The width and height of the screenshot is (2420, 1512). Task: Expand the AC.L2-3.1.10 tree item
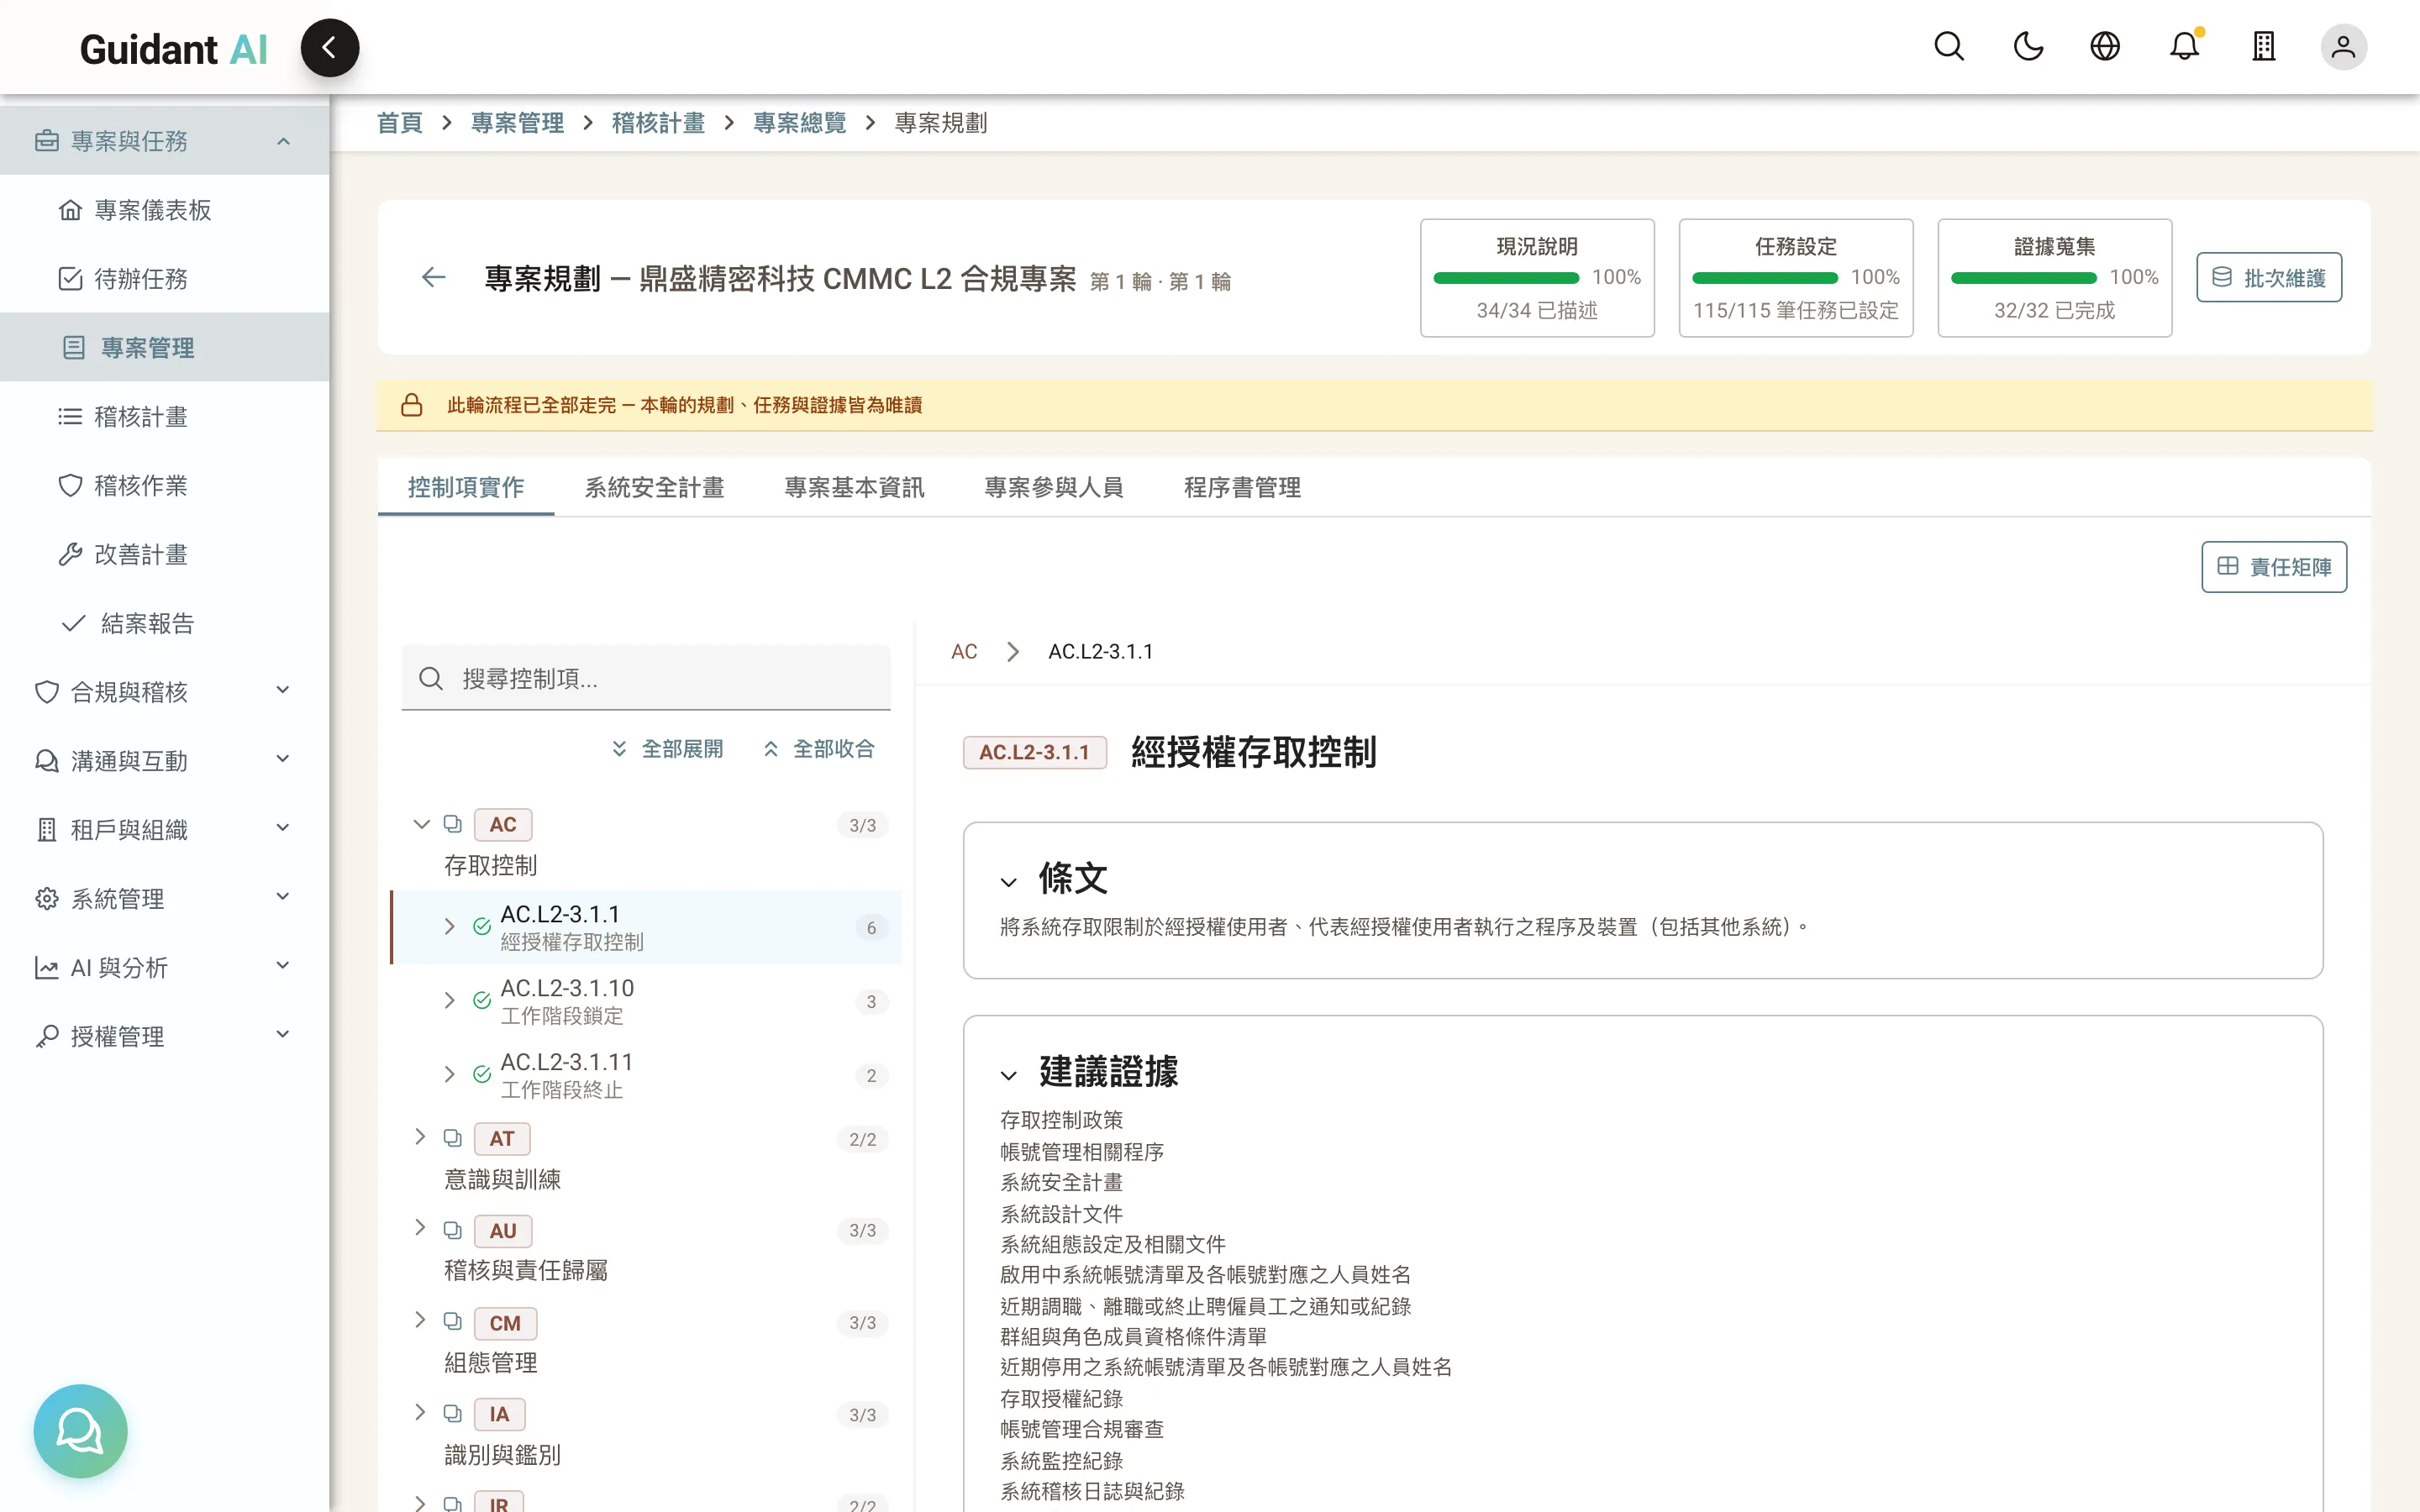click(449, 1001)
